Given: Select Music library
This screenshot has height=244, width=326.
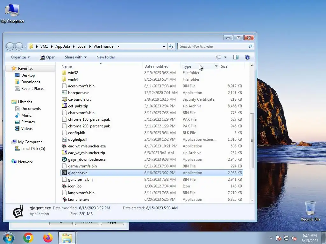Looking at the screenshot, I should (x=26, y=115).
